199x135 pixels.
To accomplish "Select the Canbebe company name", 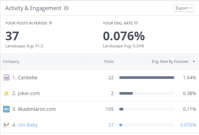I will pyautogui.click(x=28, y=78).
